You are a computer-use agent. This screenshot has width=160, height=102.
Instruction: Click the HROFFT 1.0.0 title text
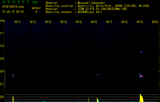[x=20, y=2]
